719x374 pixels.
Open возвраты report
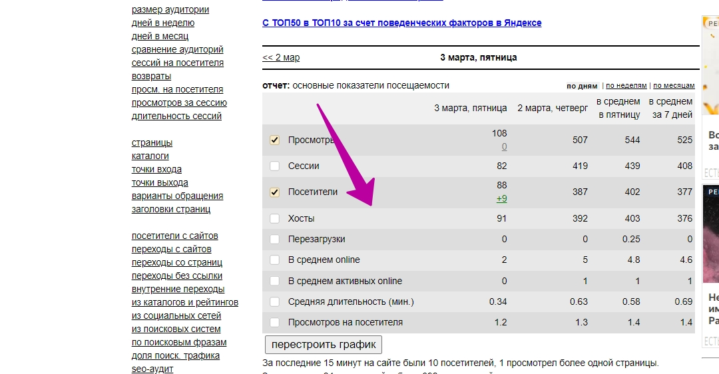151,76
